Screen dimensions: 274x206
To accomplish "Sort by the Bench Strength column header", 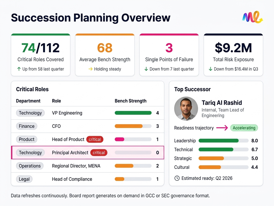I will [131, 101].
